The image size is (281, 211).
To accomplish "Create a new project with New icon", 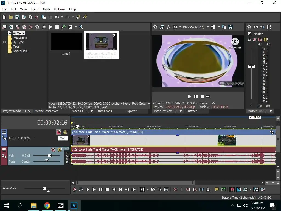I will 4,17.
